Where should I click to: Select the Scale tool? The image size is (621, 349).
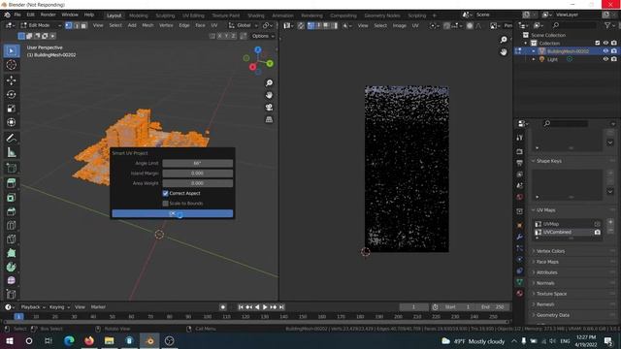(x=11, y=109)
